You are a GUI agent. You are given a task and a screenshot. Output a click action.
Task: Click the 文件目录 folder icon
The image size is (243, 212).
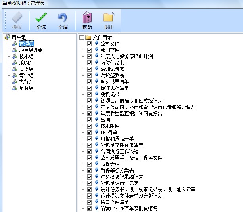click(x=88, y=37)
